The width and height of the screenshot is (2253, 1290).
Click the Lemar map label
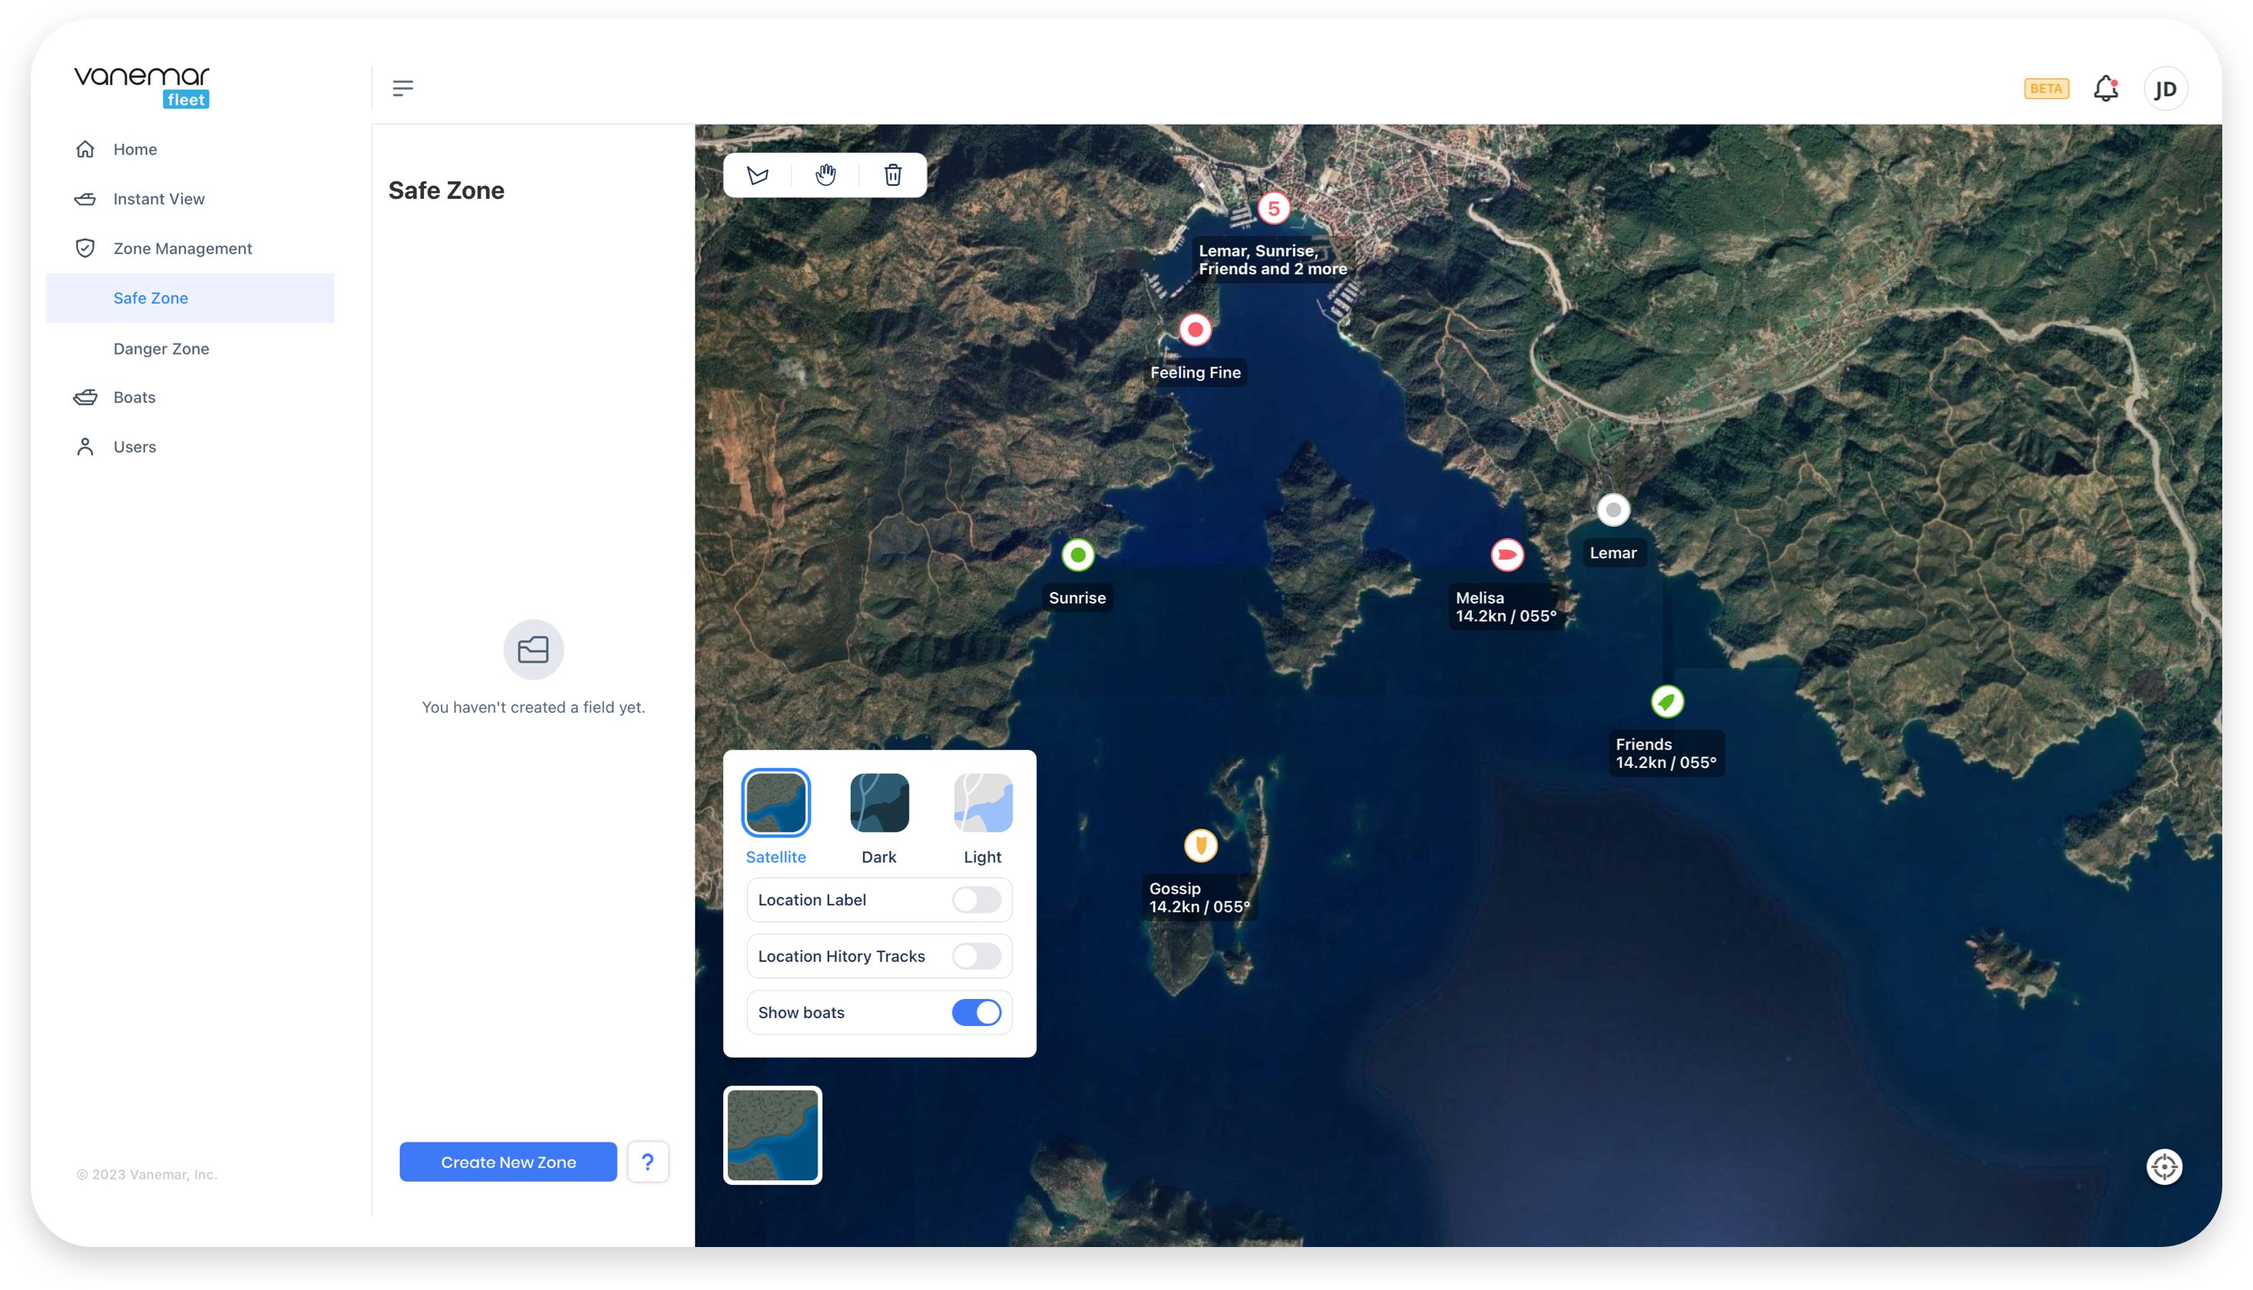(x=1613, y=553)
